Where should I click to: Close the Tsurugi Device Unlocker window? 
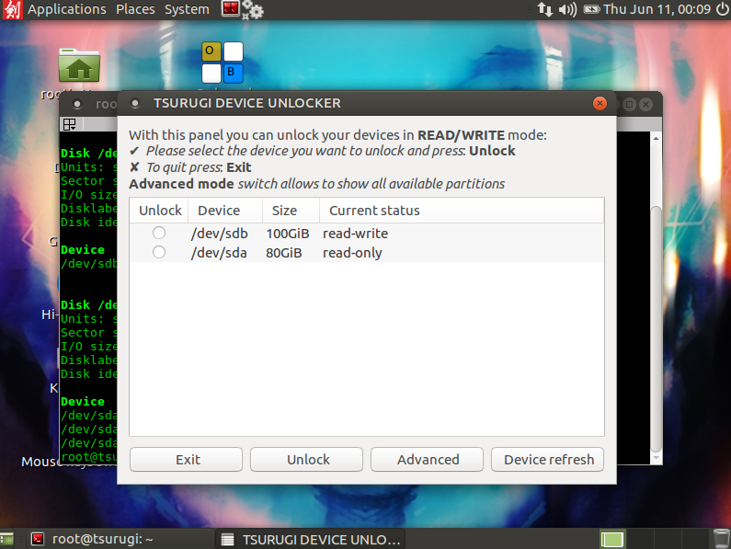coord(600,103)
